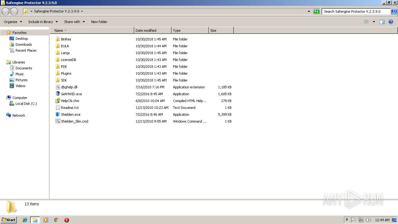The image size is (398, 224).
Task: Show hidden tray icons arrow
Action: pos(347,220)
